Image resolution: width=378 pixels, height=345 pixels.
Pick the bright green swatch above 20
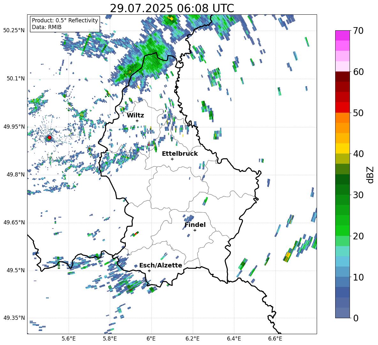[x=342, y=230]
